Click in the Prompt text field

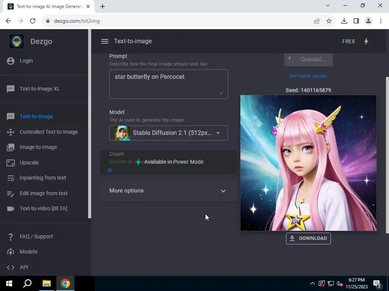[168, 84]
